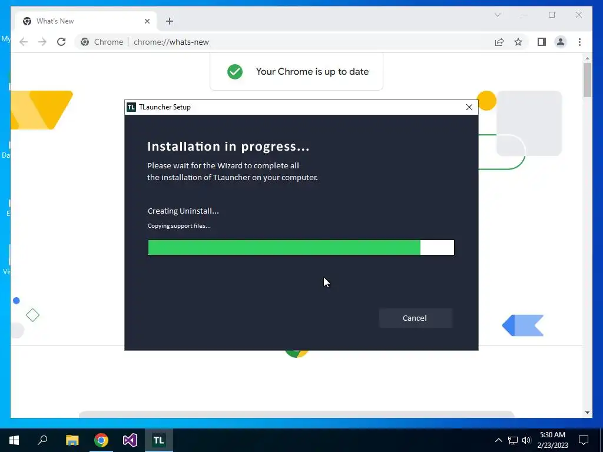
Task: Click 'Copying support files...' status text
Action: point(179,225)
